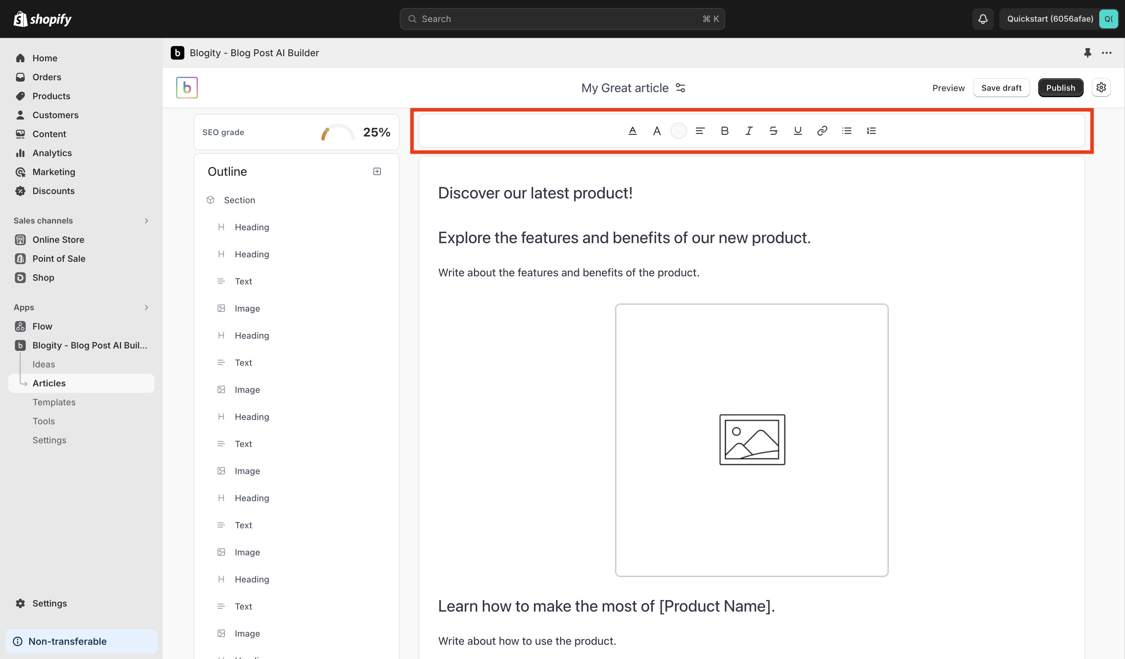Click the text color underlined-A icon
Image resolution: width=1125 pixels, height=659 pixels.
pos(632,131)
